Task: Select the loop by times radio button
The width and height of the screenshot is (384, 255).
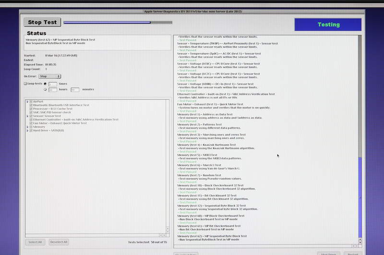Action: pyautogui.click(x=45, y=84)
